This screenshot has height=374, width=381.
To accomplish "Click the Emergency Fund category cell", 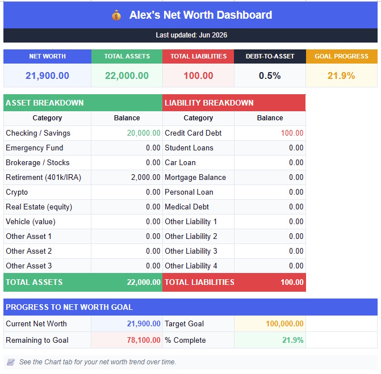I will [x=47, y=148].
